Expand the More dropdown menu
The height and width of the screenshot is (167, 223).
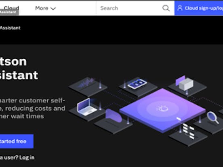pyautogui.click(x=45, y=8)
